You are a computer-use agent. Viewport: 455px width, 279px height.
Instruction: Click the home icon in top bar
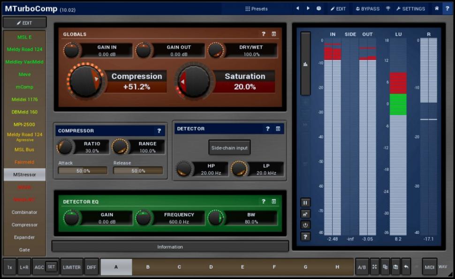pyautogui.click(x=437, y=8)
